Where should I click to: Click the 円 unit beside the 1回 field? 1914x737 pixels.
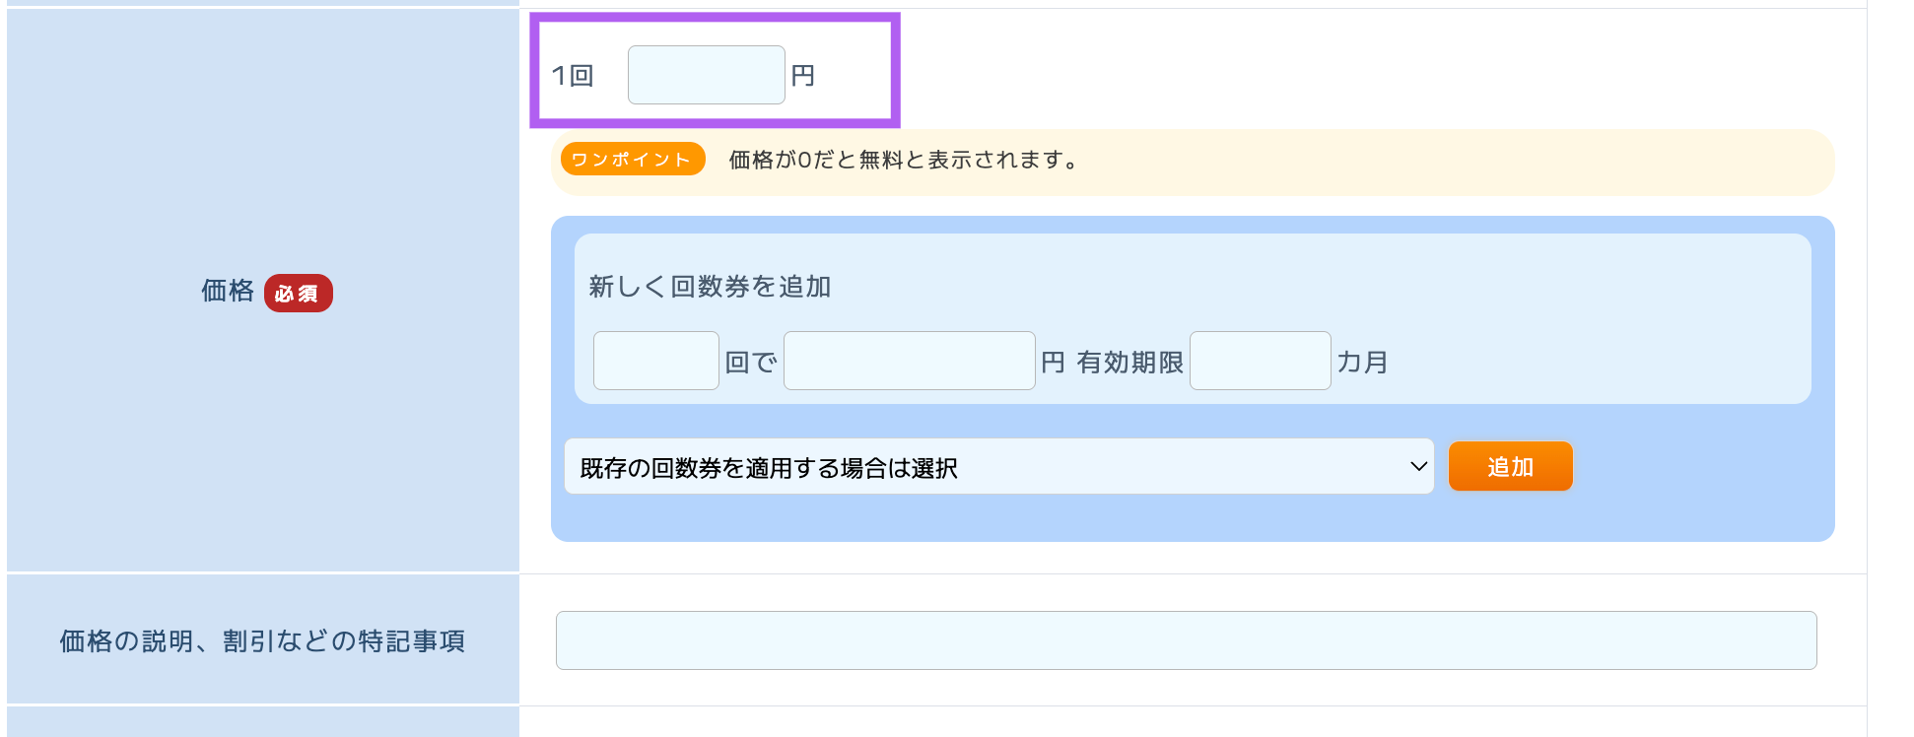pyautogui.click(x=803, y=76)
